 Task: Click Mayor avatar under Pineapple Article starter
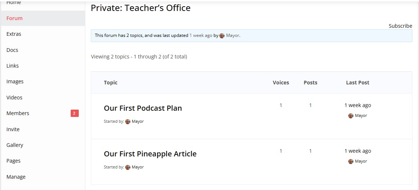(128, 167)
